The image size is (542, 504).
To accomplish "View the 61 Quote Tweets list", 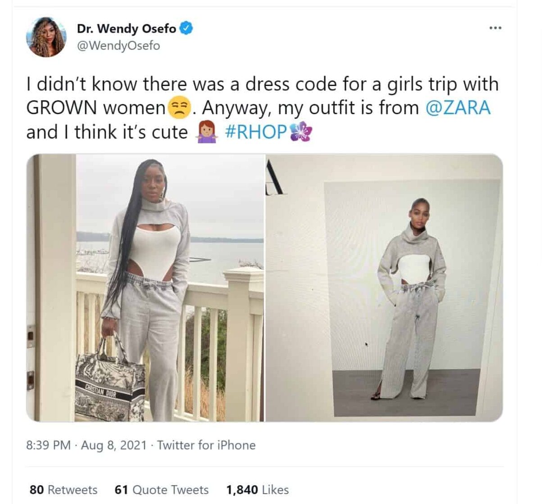I will click(x=162, y=490).
